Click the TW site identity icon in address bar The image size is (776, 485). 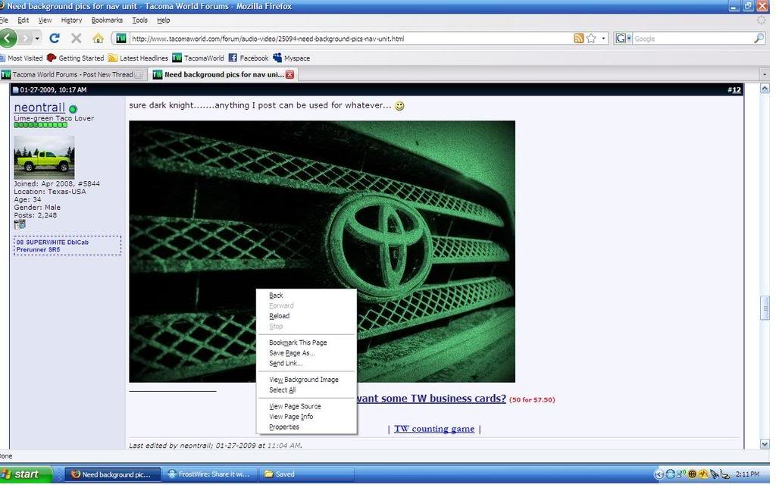pos(120,38)
